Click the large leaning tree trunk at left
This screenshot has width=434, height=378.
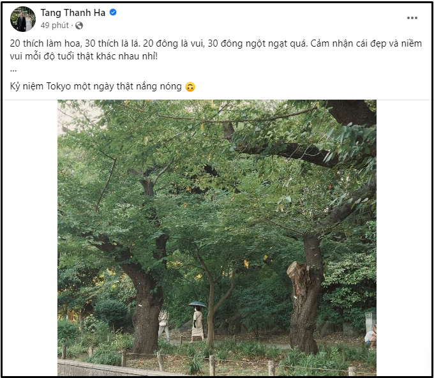147,300
